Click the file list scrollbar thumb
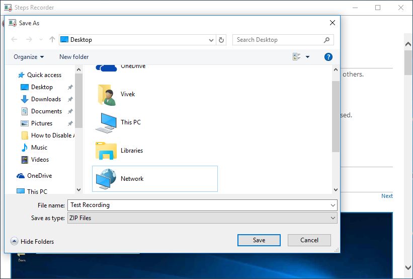Image resolution: width=413 pixels, height=279 pixels. pyautogui.click(x=336, y=116)
